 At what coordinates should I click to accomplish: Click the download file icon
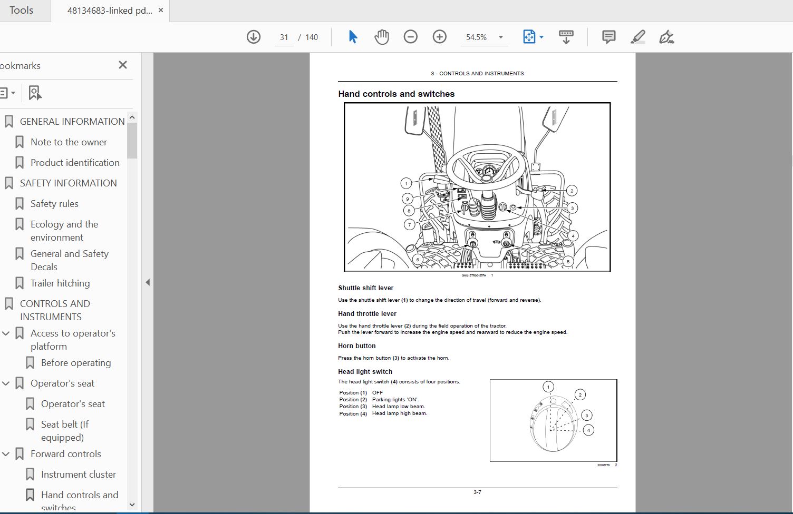(253, 37)
